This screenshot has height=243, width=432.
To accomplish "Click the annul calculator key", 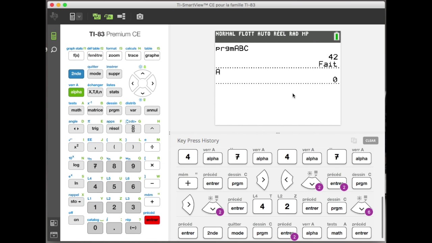I will pyautogui.click(x=152, y=110).
